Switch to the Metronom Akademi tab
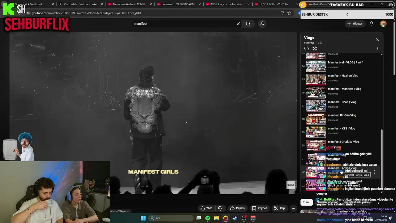396x223 pixels. (x=129, y=4)
